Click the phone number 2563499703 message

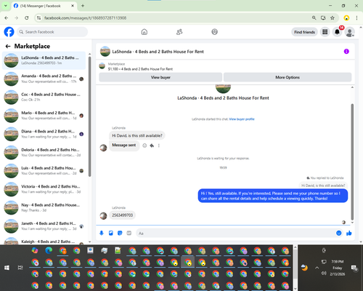coord(122,215)
